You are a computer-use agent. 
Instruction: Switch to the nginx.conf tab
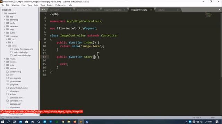(x=54, y=10)
